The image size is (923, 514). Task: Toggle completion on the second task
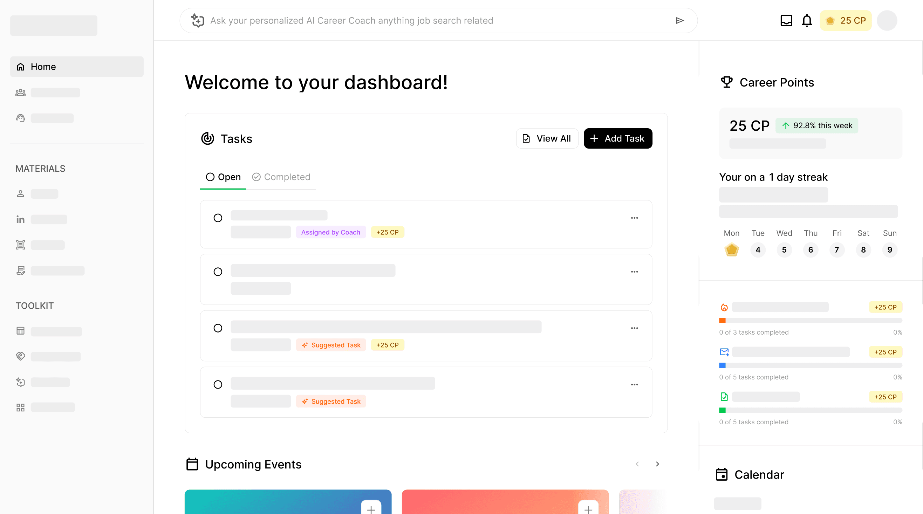(x=218, y=272)
